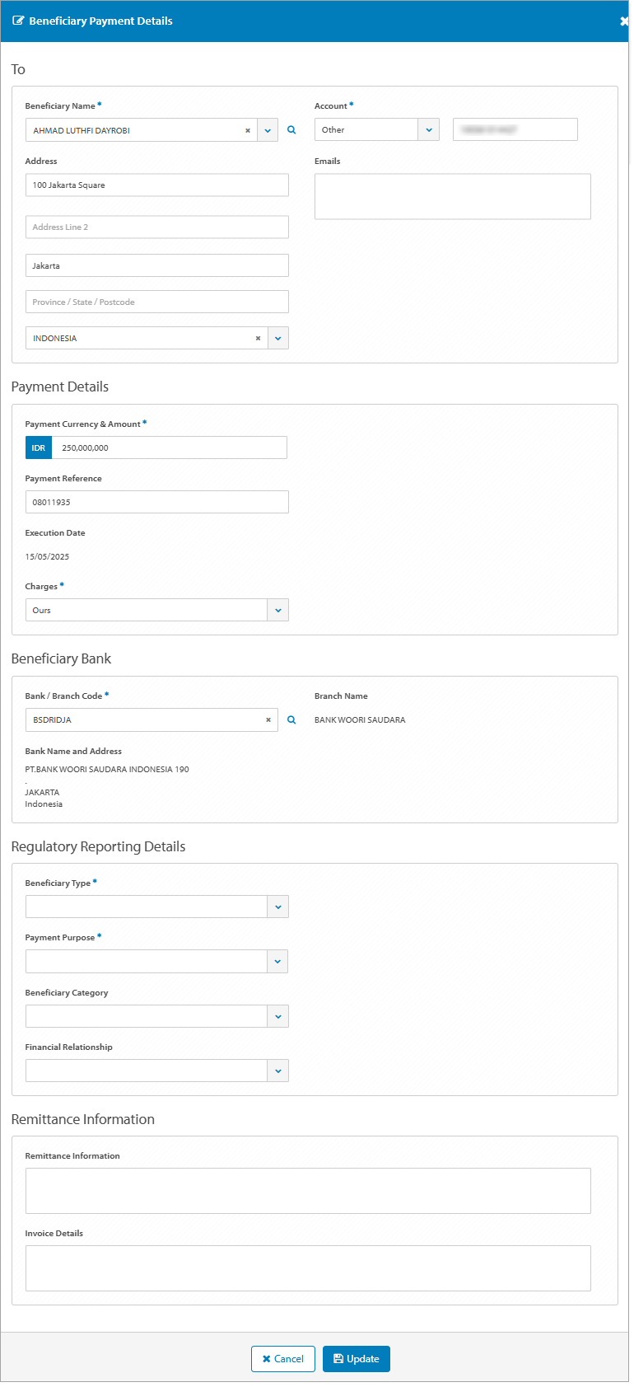Viewport: 634px width, 1387px height.
Task: Click the IDR currency badge
Action: coord(38,447)
